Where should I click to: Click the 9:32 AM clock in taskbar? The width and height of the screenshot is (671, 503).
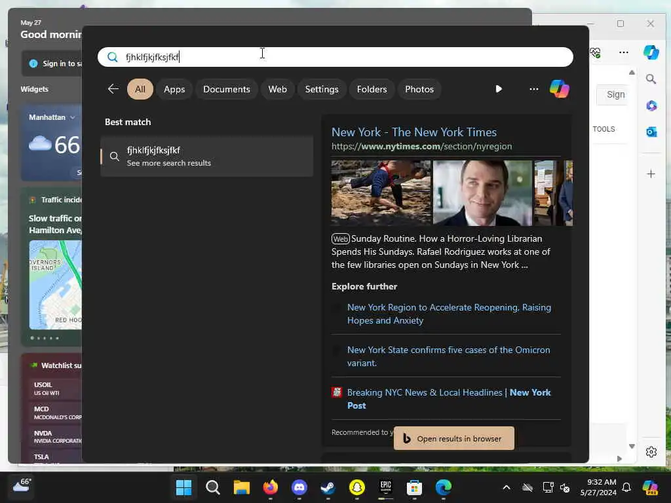pyautogui.click(x=598, y=487)
